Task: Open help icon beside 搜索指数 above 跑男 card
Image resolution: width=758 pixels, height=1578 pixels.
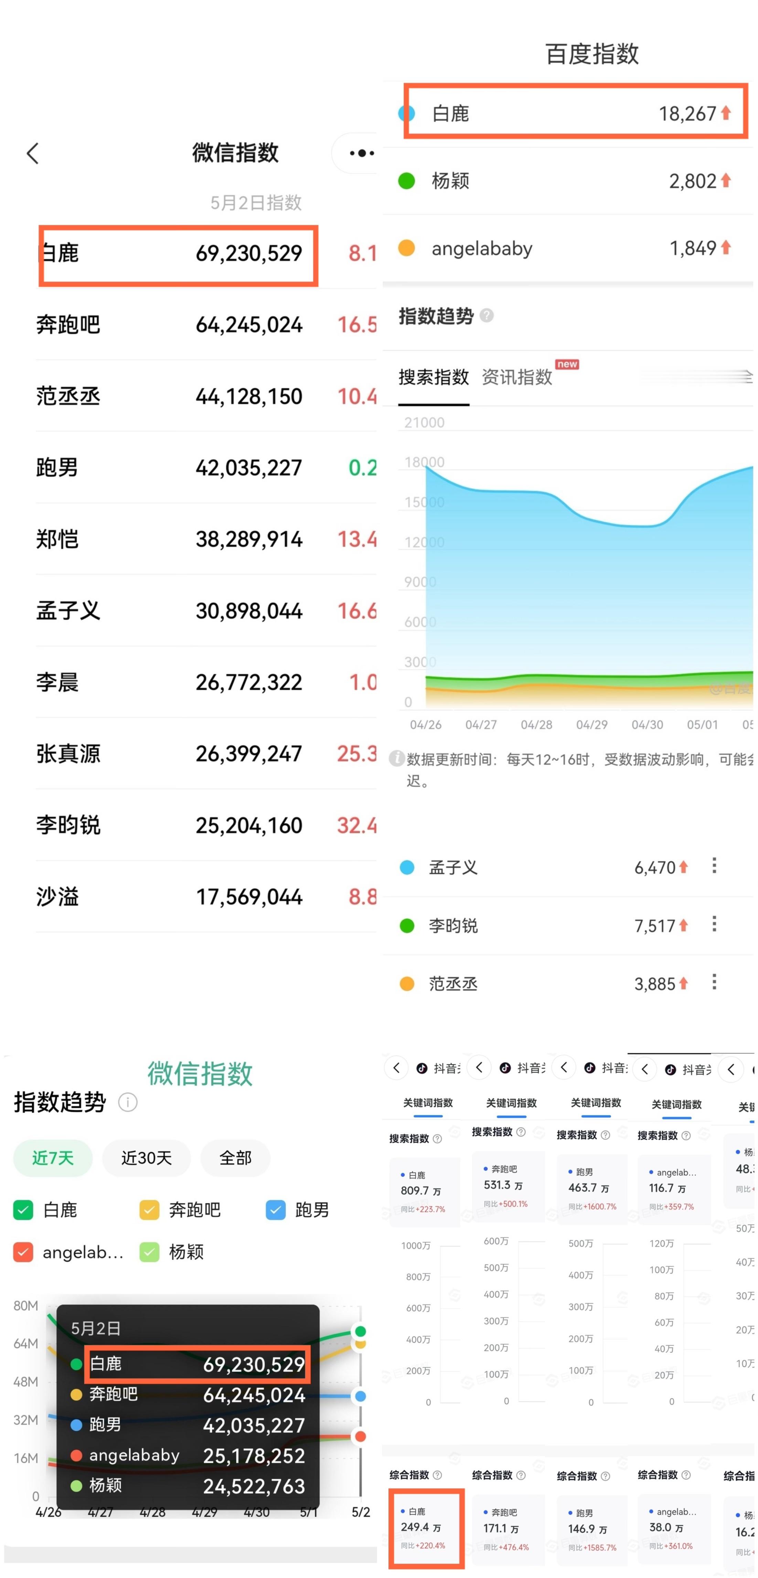Action: coord(606,1135)
